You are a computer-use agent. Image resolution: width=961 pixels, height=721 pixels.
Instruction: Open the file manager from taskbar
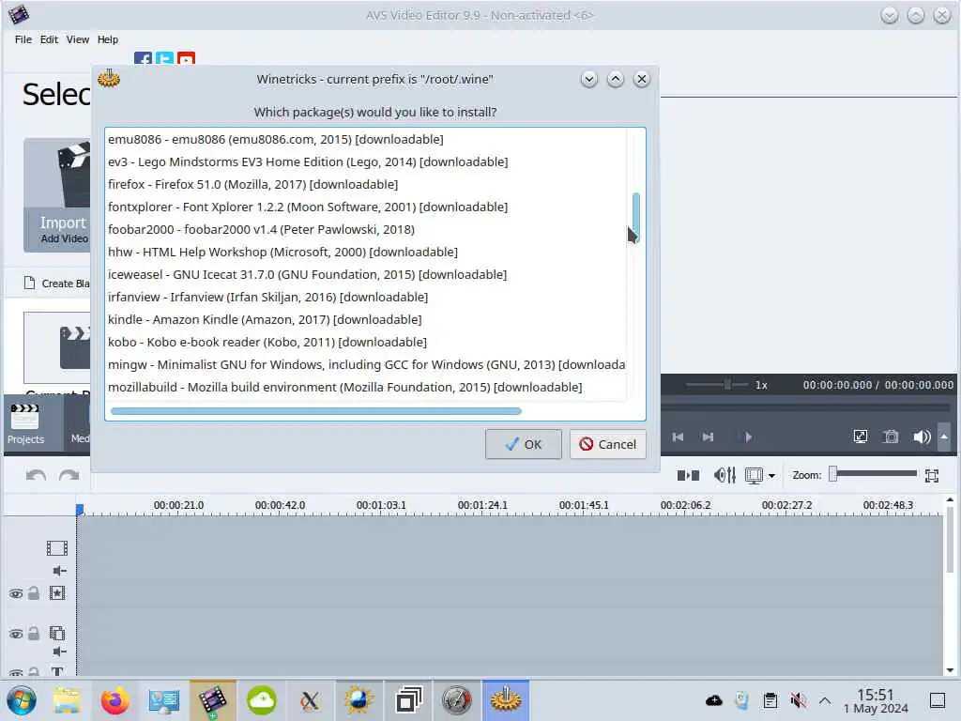click(x=67, y=700)
